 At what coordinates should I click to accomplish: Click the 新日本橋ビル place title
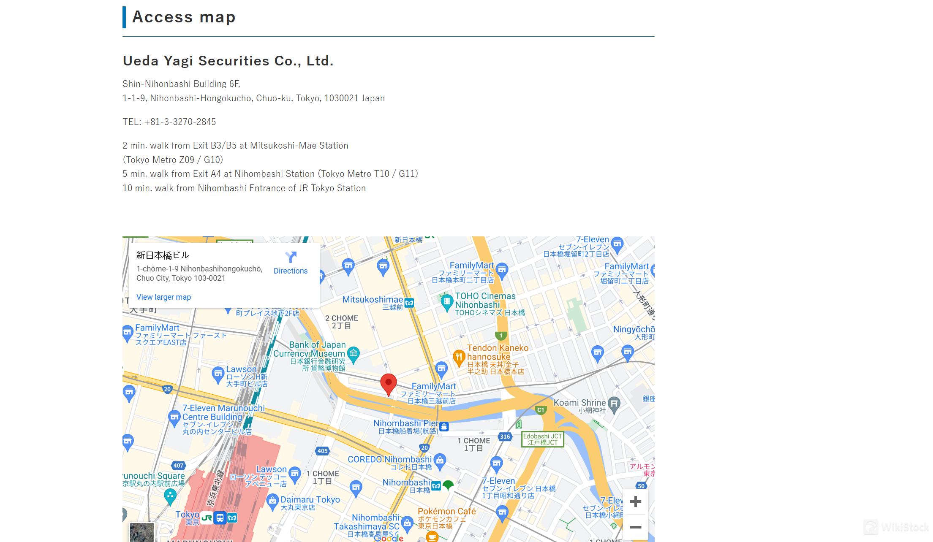tap(163, 255)
